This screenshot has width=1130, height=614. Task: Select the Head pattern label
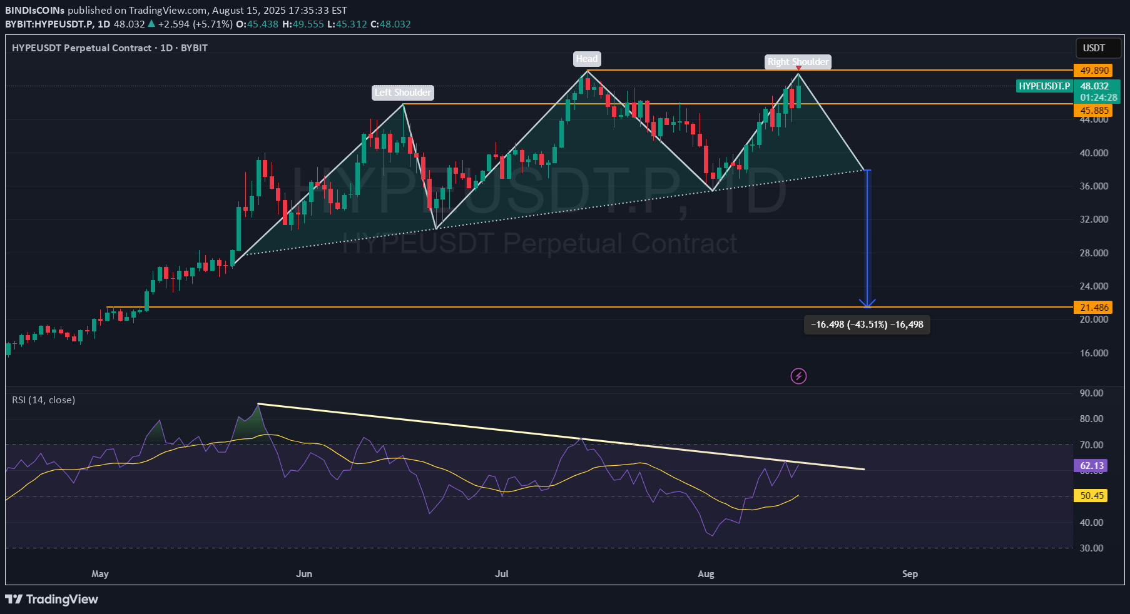pyautogui.click(x=587, y=59)
